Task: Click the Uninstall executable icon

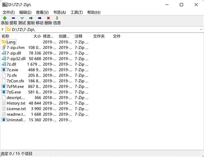Action: pos(4,120)
